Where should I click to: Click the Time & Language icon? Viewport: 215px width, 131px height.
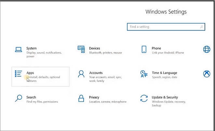(x=144, y=74)
